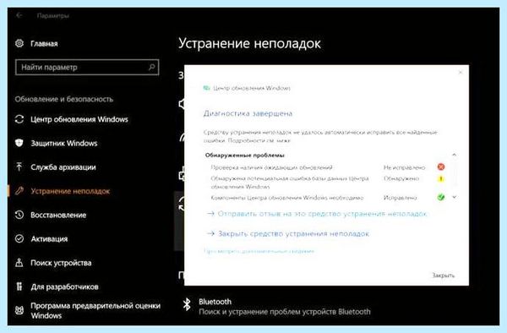Click the Windows Insider program cat icon

(x=19, y=310)
